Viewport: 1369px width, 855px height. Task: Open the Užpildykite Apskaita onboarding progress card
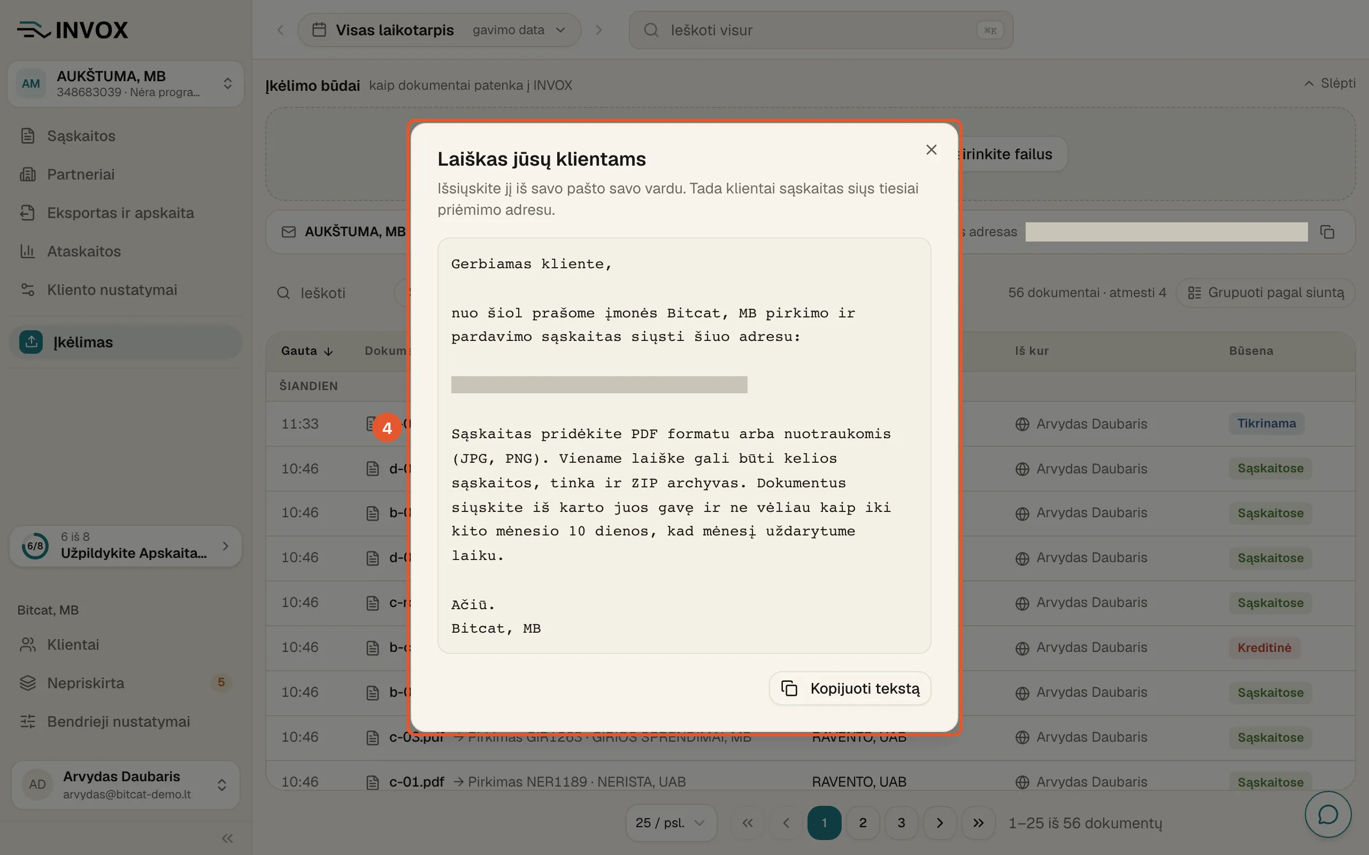click(126, 546)
